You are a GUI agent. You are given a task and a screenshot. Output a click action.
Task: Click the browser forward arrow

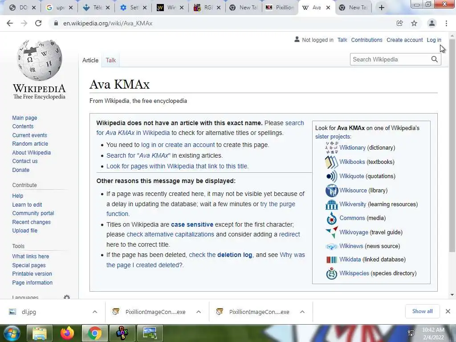(24, 23)
